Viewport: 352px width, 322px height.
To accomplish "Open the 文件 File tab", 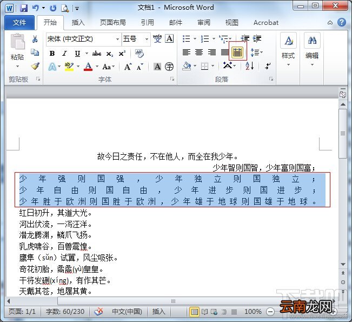I will coord(19,23).
